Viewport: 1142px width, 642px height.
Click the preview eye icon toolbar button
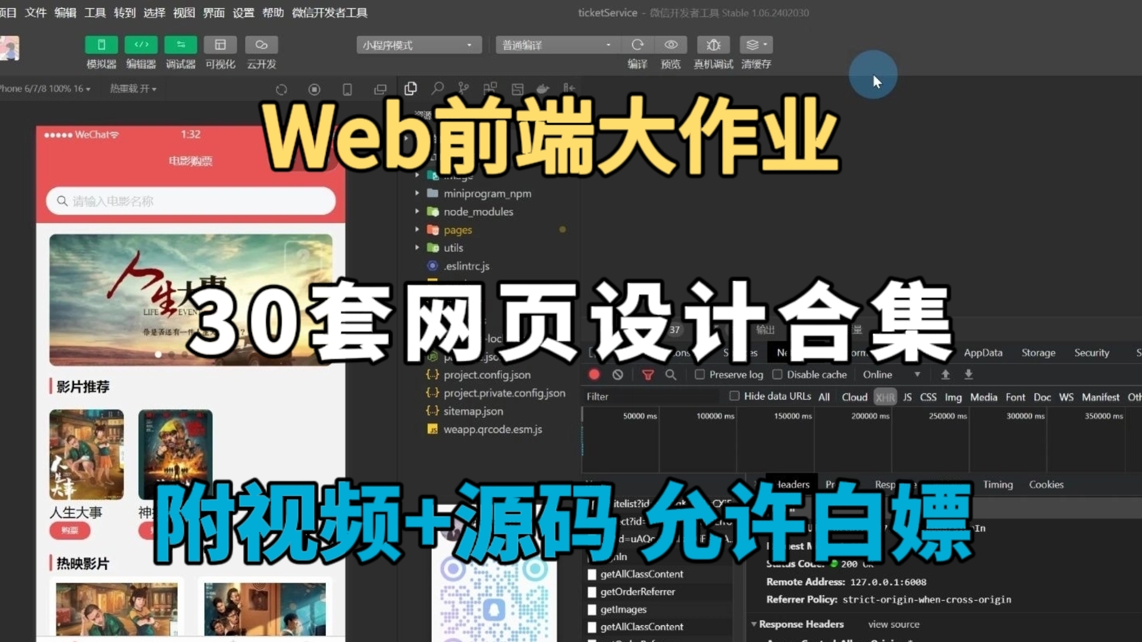670,45
